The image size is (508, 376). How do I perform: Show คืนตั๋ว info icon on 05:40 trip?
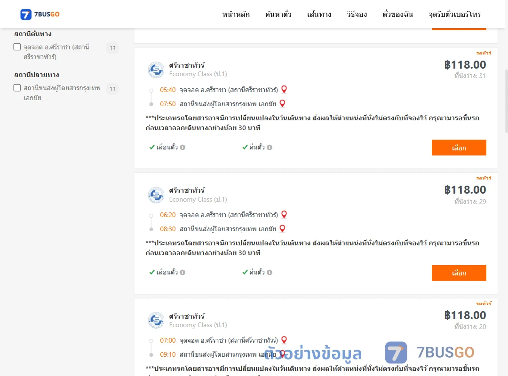(x=270, y=148)
